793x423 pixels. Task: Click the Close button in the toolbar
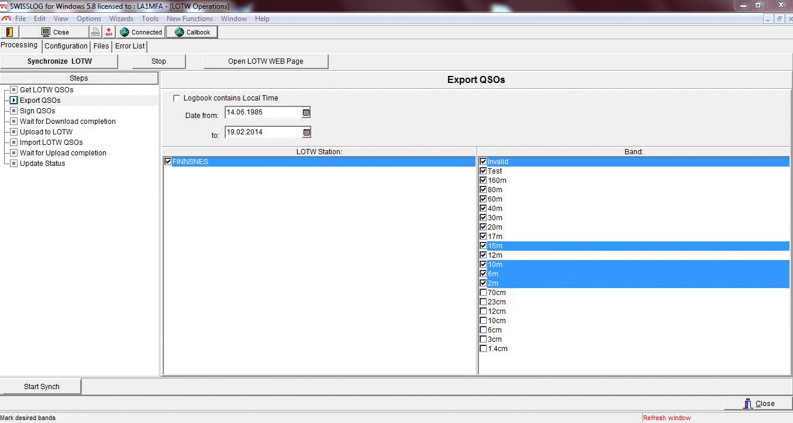click(55, 32)
